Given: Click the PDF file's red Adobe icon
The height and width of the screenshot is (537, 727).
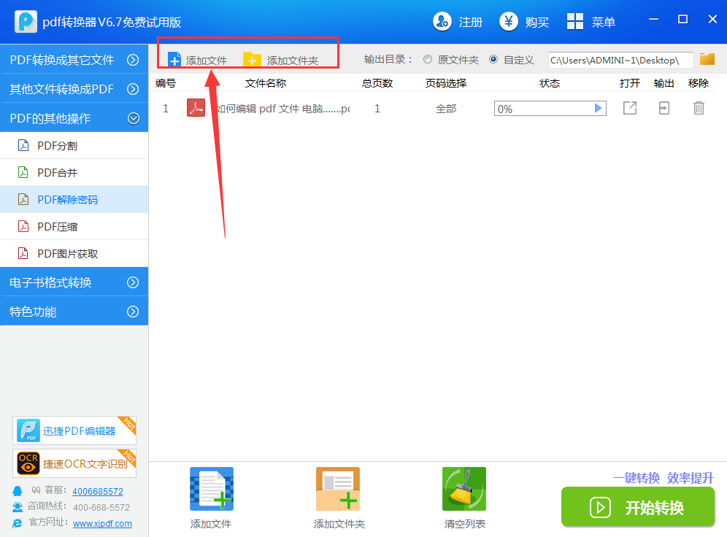Looking at the screenshot, I should click(x=195, y=108).
